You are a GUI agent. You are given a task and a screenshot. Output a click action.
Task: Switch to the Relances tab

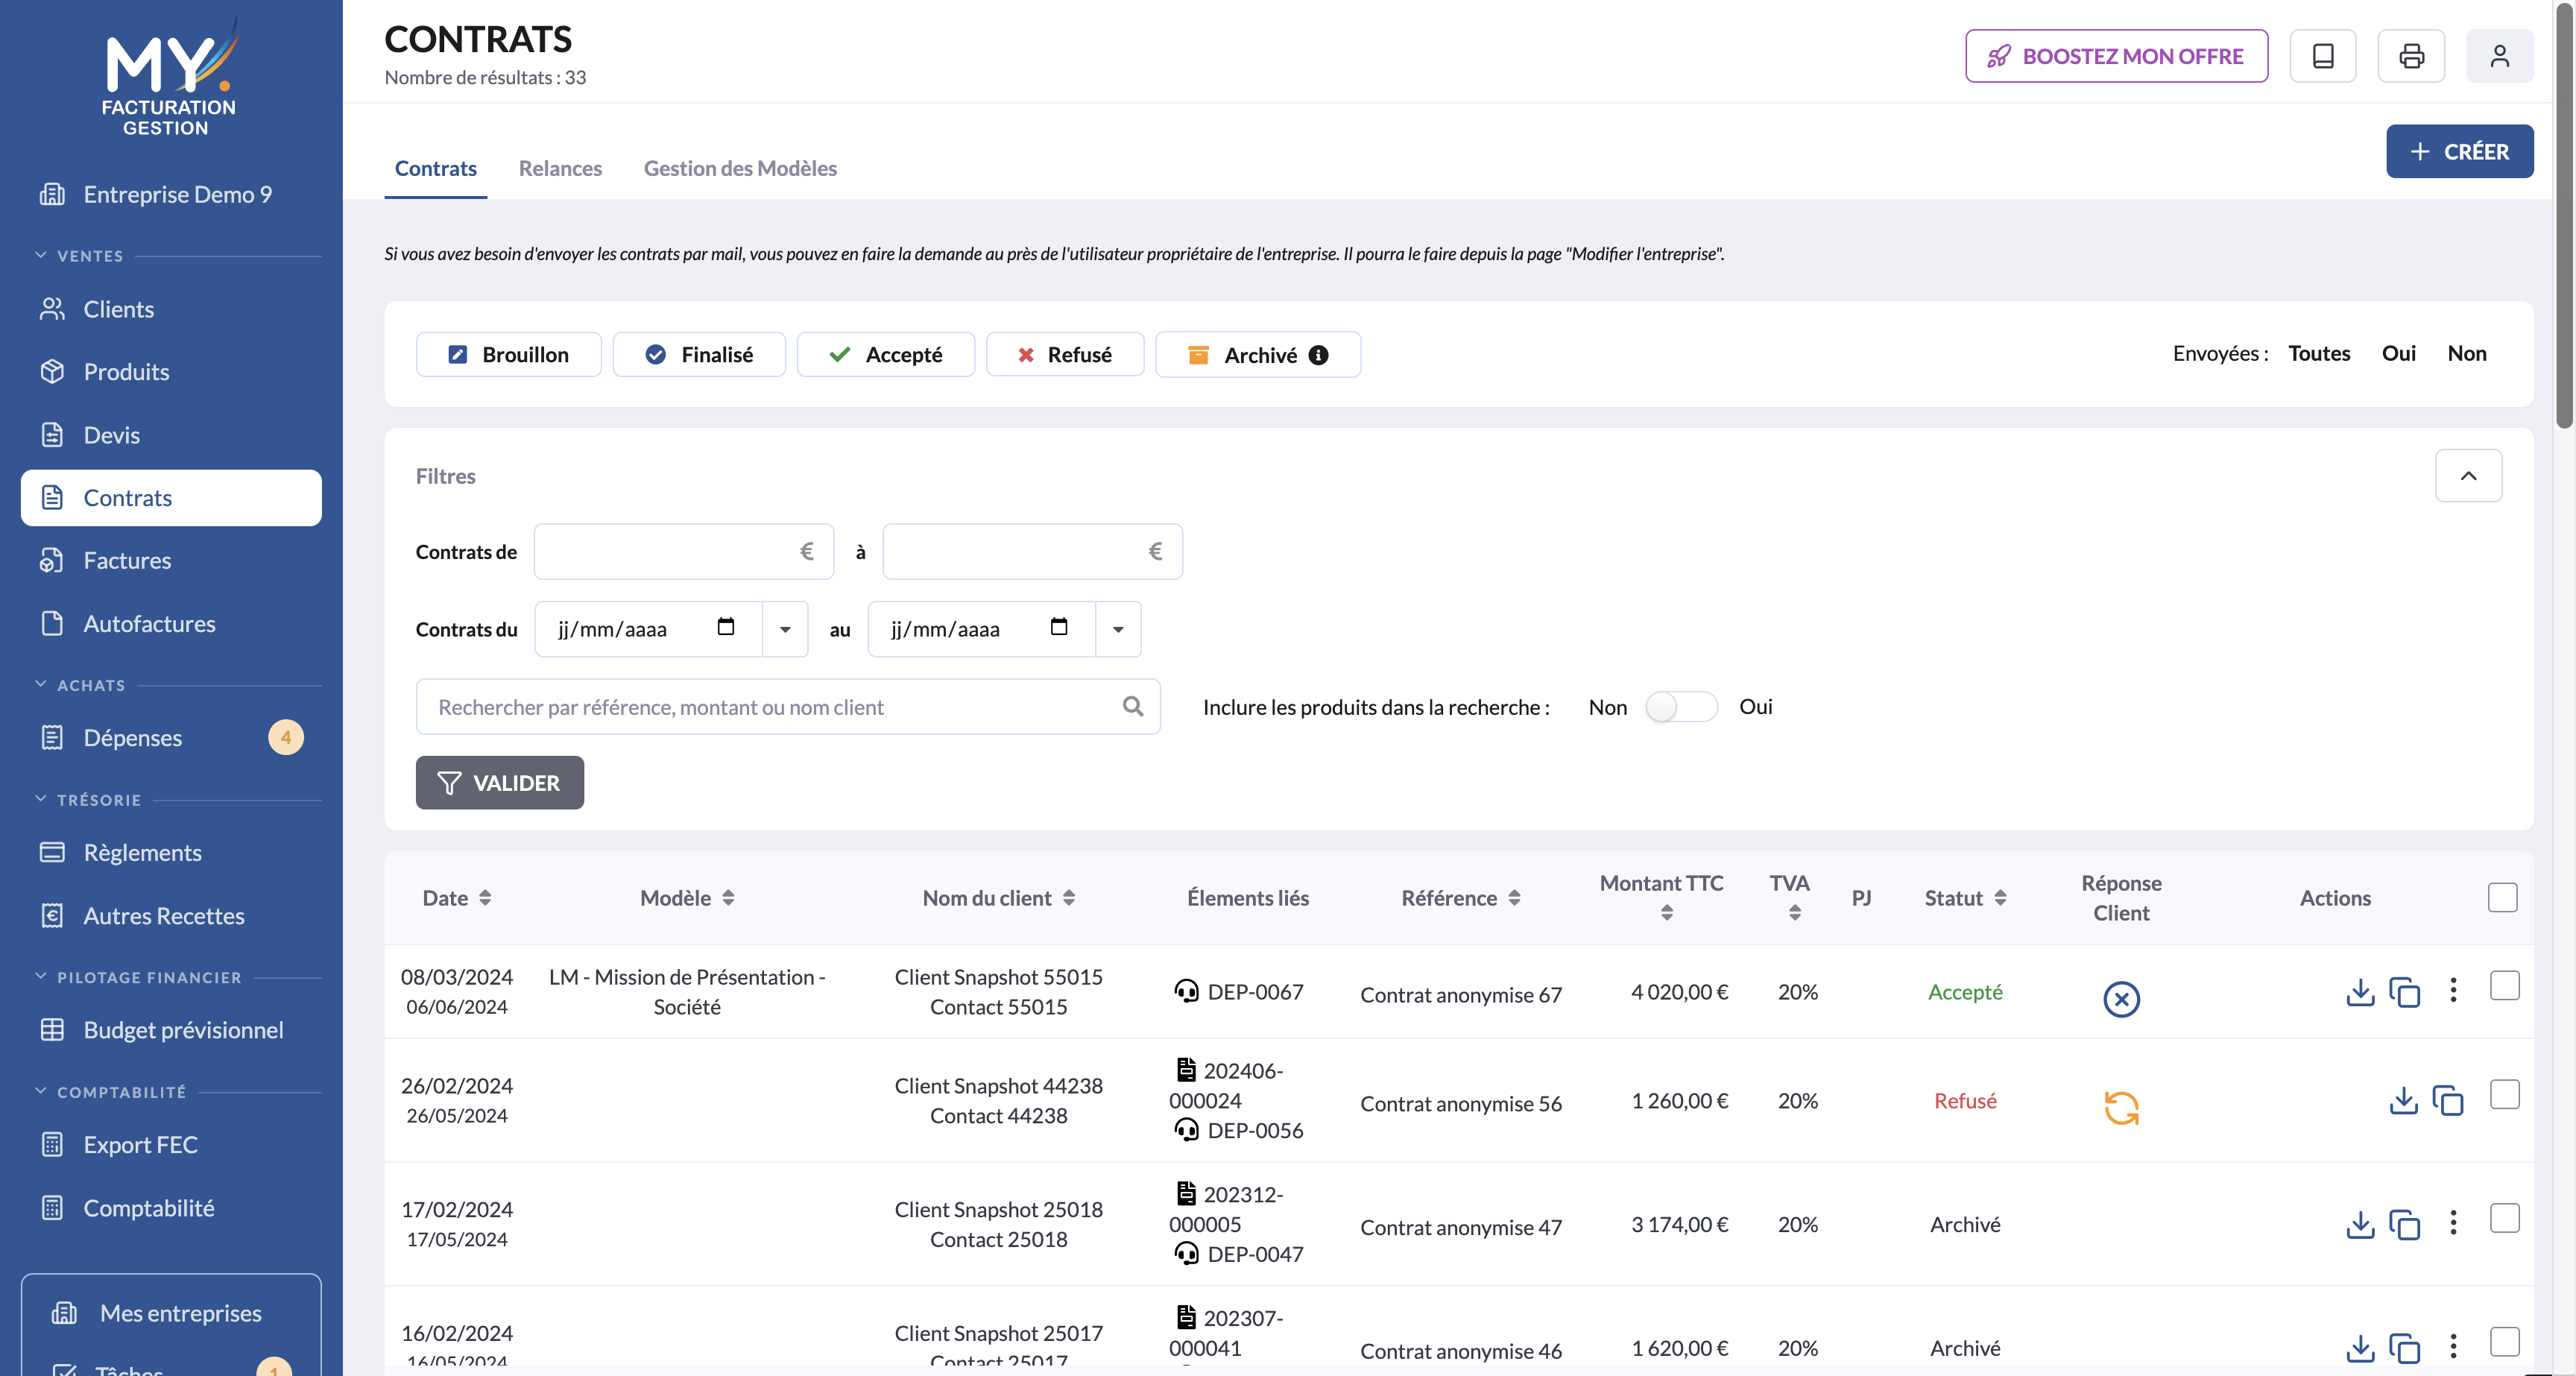click(x=560, y=168)
